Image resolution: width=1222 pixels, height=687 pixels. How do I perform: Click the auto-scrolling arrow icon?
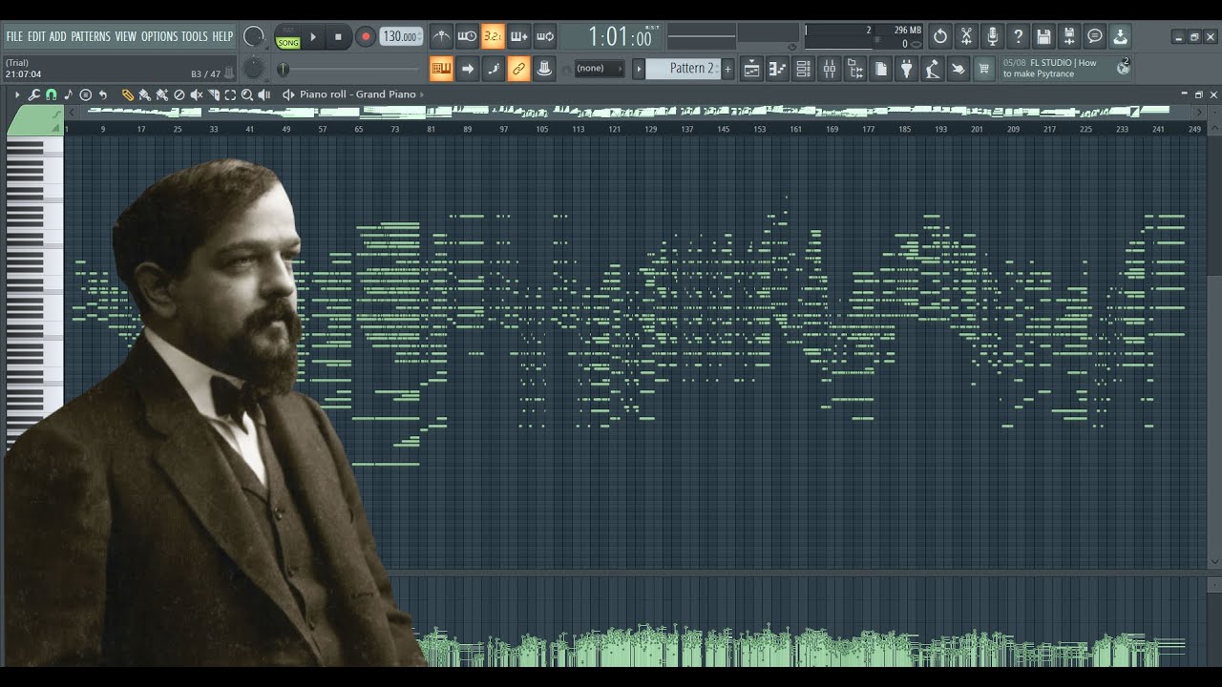tap(467, 69)
